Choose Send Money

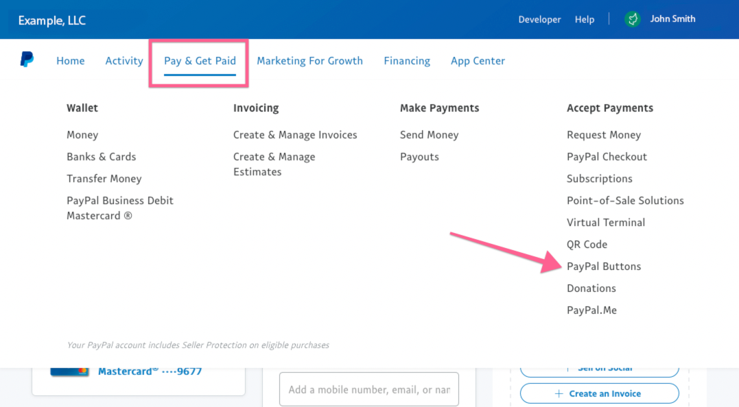(x=430, y=135)
